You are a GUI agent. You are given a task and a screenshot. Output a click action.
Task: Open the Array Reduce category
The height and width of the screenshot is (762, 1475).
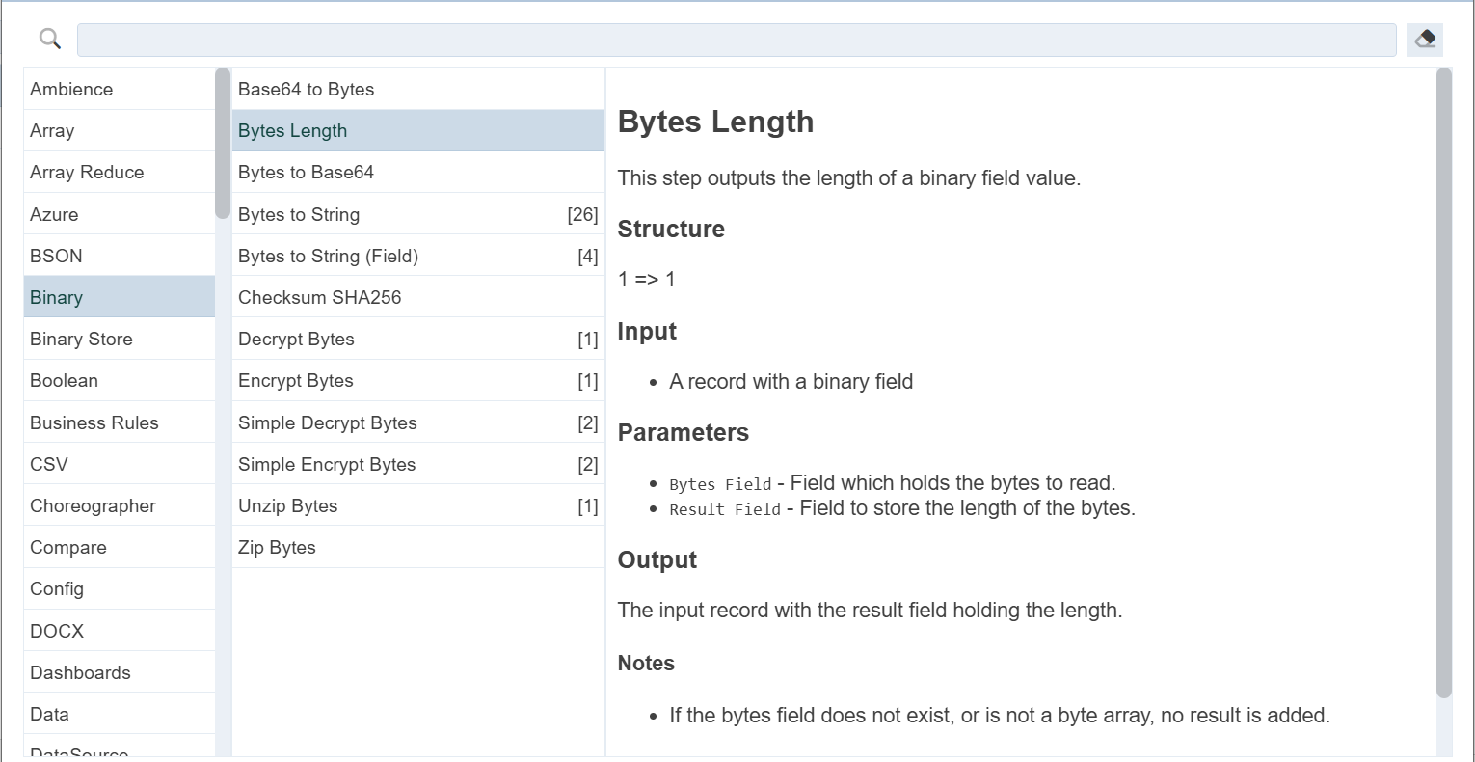pyautogui.click(x=87, y=173)
